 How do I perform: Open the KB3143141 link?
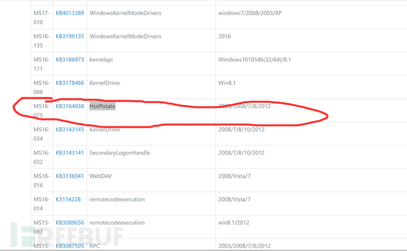(x=70, y=153)
